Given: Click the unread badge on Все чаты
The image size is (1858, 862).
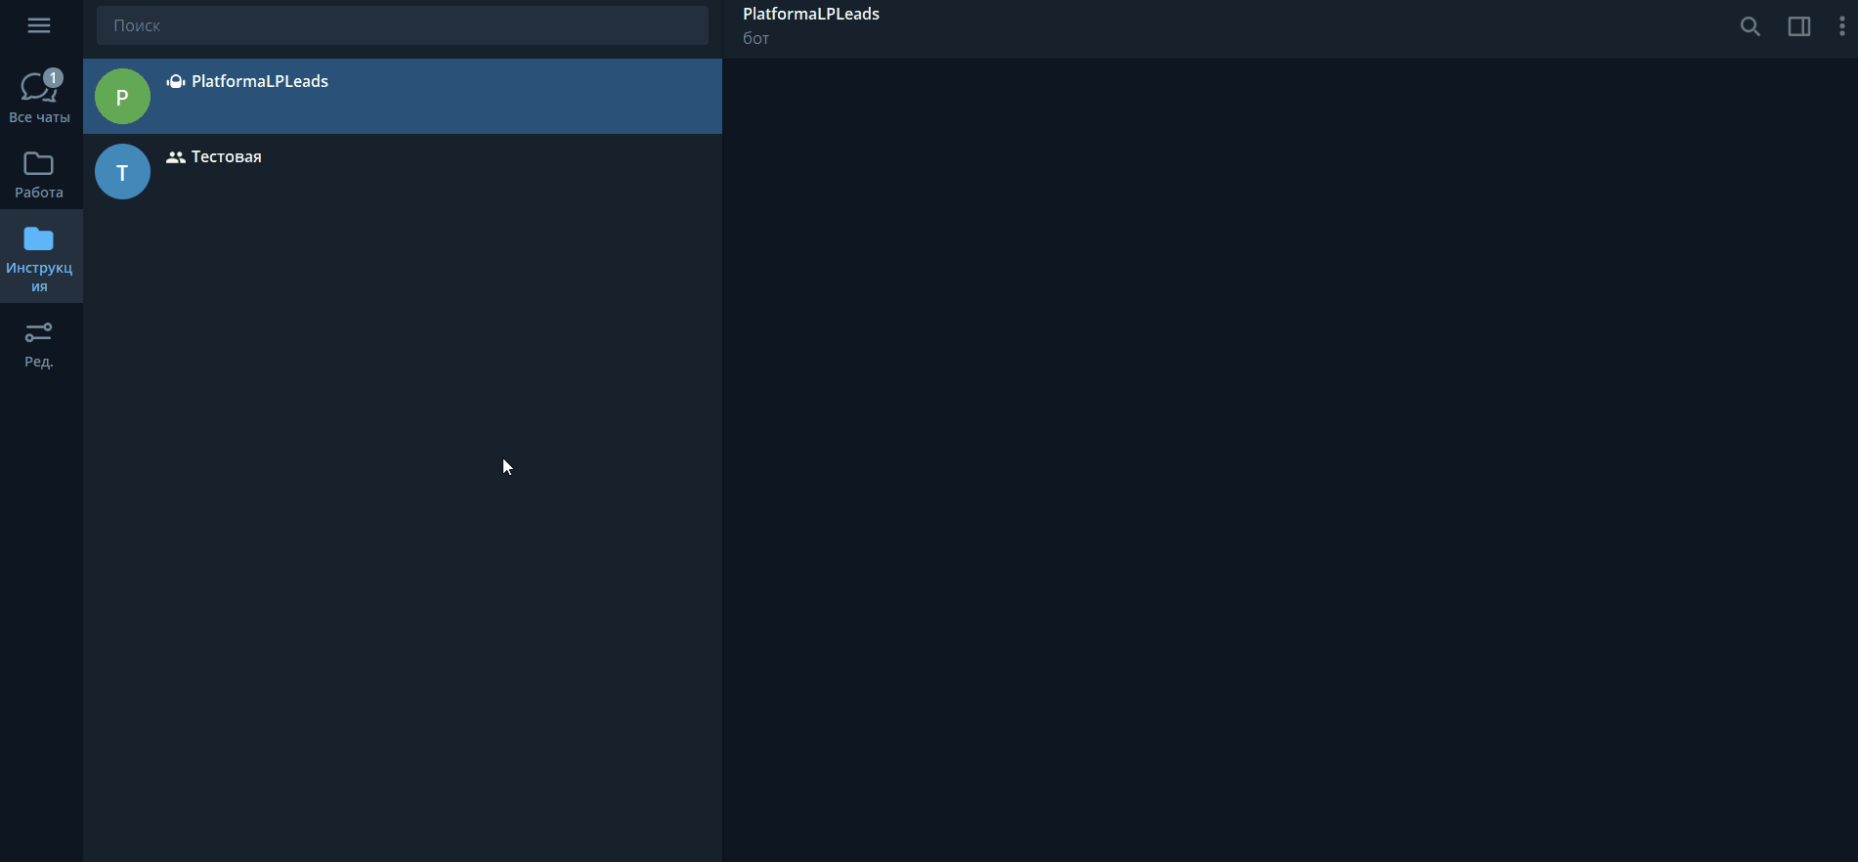Looking at the screenshot, I should point(54,77).
